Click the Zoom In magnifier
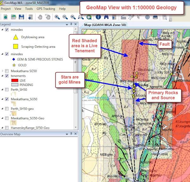 57,17
